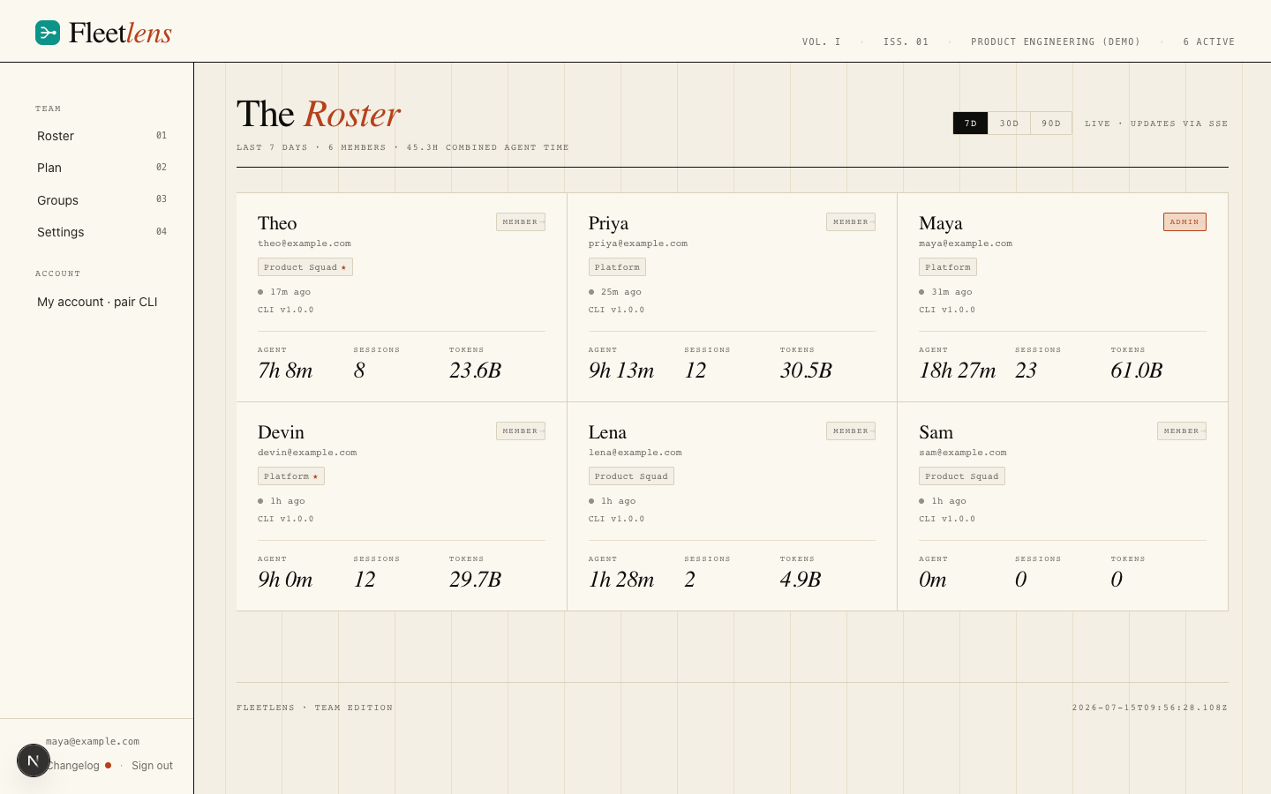The height and width of the screenshot is (794, 1271).
Task: Open Priya's MEMBER role dropdown
Action: click(851, 222)
